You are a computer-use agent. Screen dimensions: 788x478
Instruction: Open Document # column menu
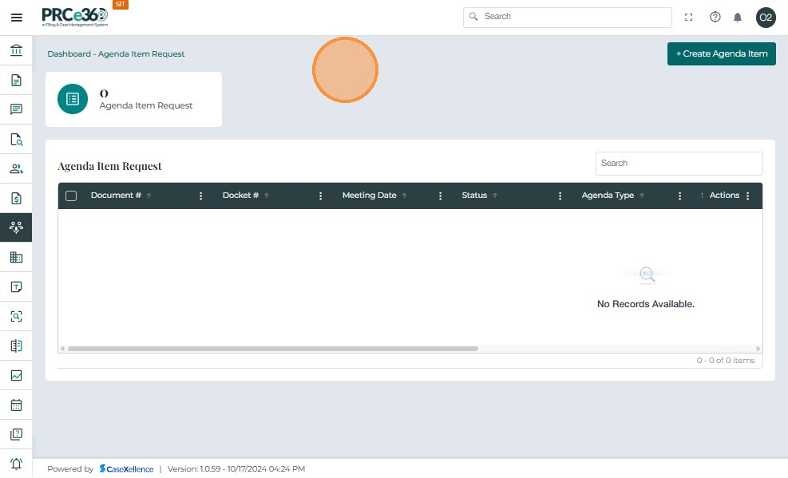coord(200,196)
